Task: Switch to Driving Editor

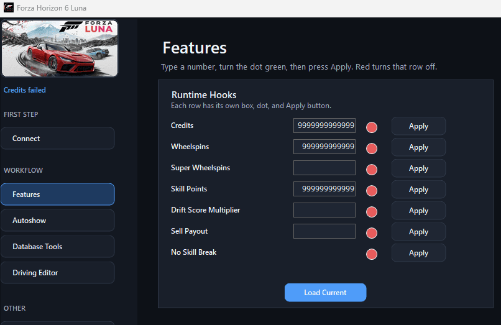Action: tap(58, 273)
